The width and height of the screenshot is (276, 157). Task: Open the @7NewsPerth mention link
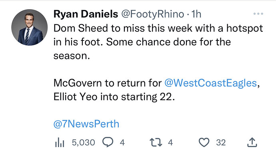tap(86, 124)
